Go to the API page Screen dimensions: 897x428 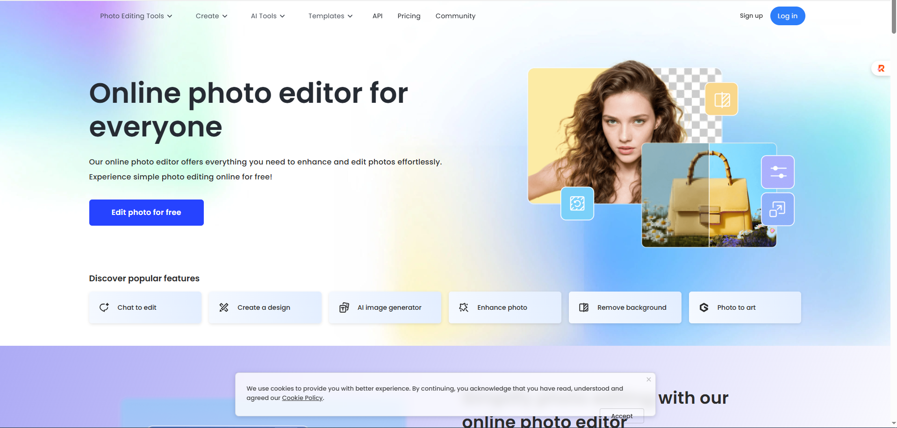(x=378, y=16)
